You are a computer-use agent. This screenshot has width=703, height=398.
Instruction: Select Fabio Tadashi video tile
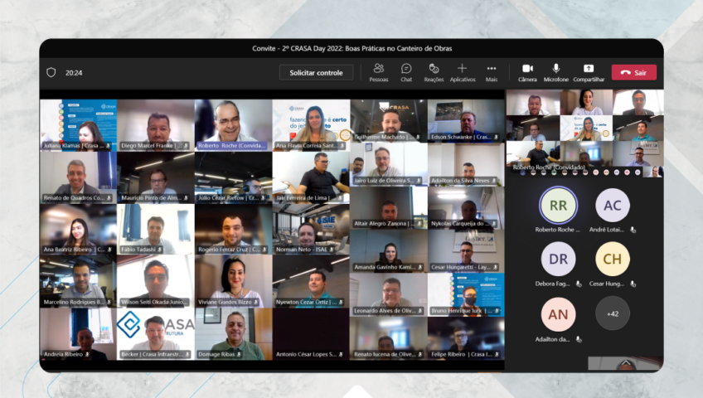tap(156, 230)
